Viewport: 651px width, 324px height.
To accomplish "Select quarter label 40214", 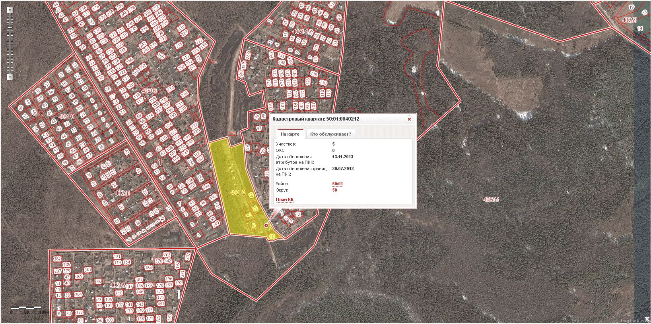I will coord(299,31).
